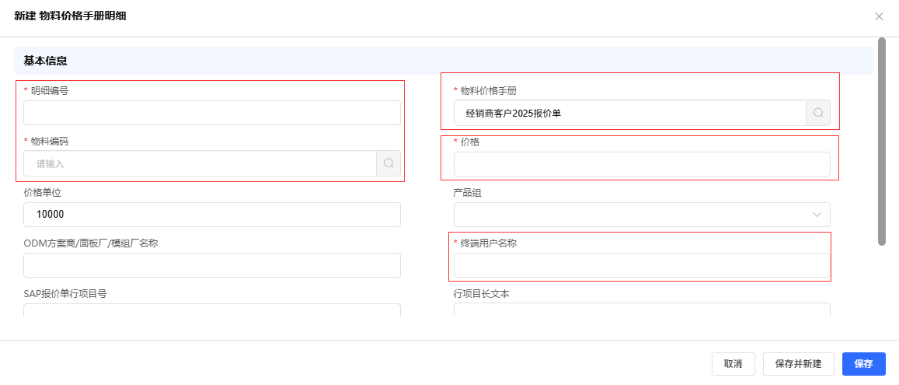Click the 物料价格手册 field with 经销商客户2025报价单

click(x=629, y=113)
